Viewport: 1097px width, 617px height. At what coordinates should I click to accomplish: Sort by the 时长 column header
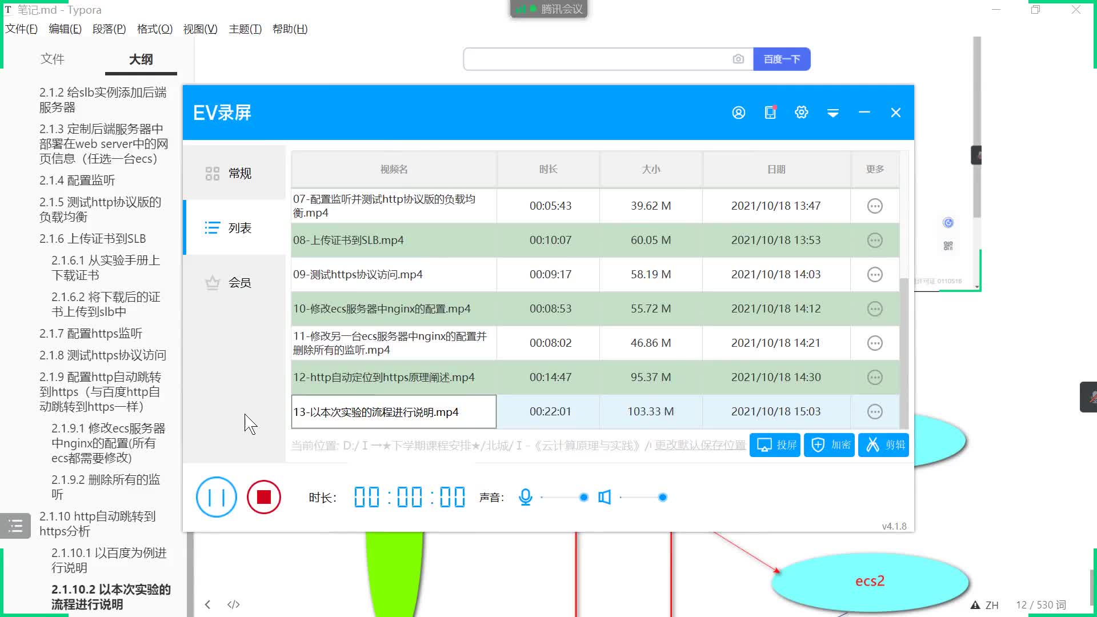click(x=548, y=169)
